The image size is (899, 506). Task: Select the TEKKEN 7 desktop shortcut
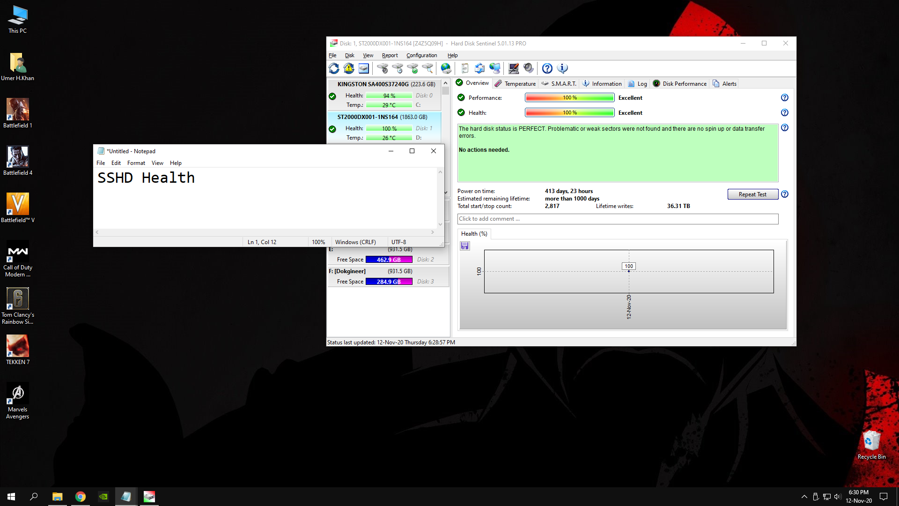[17, 350]
